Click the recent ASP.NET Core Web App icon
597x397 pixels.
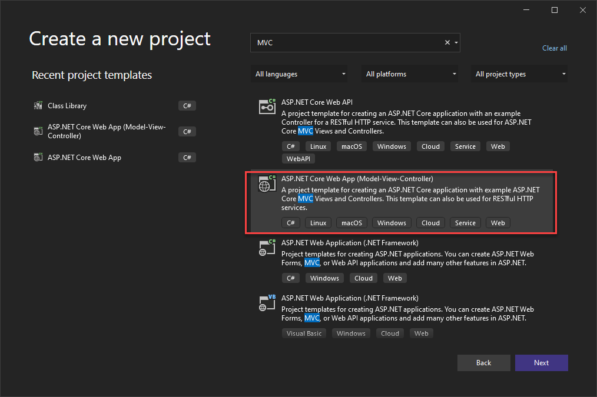pyautogui.click(x=38, y=158)
